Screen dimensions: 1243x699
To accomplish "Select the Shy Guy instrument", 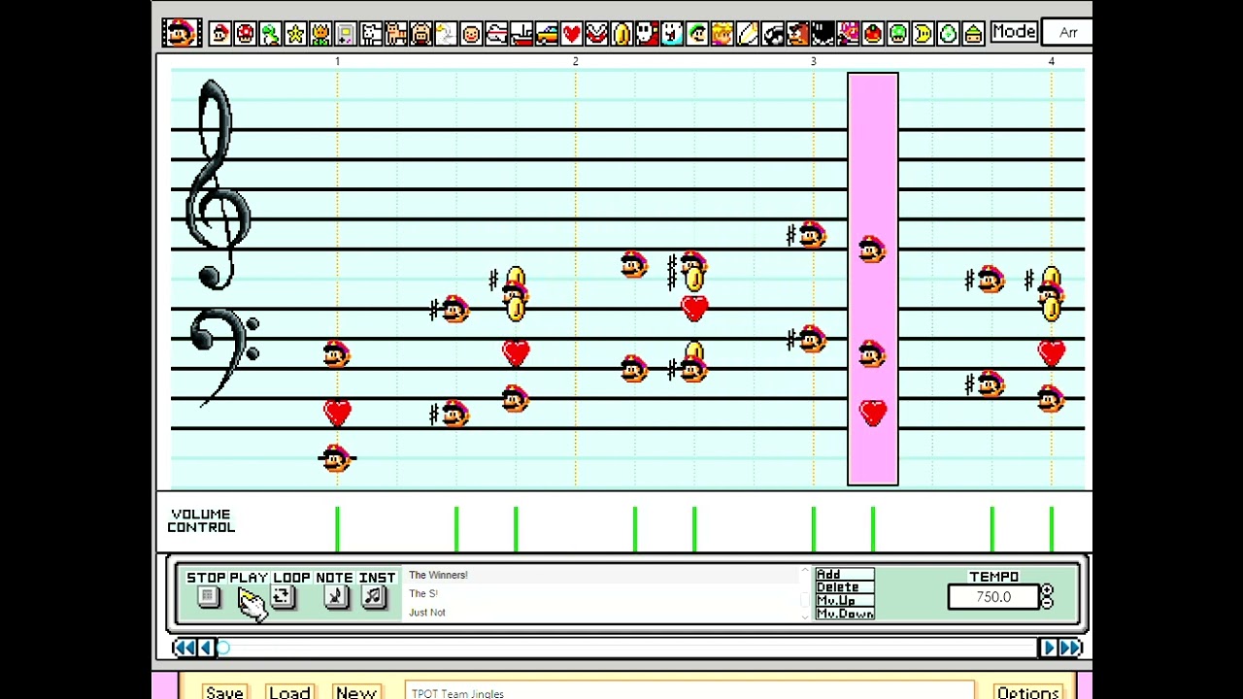I will pyautogui.click(x=647, y=34).
